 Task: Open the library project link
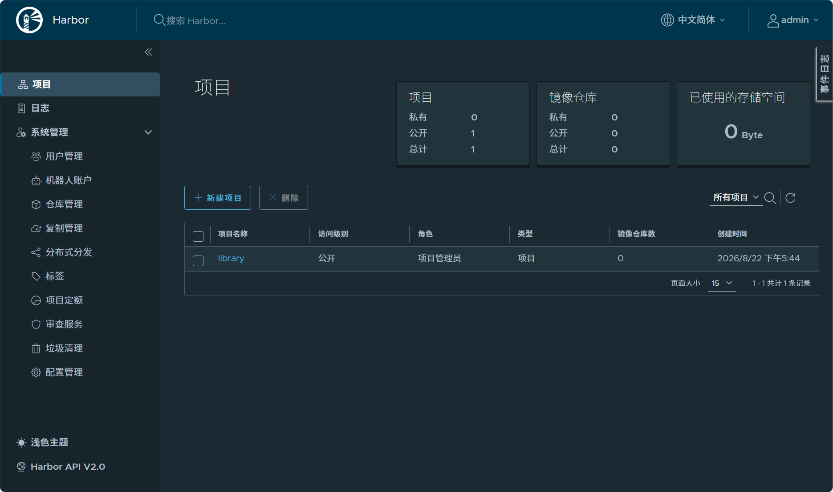tap(231, 258)
